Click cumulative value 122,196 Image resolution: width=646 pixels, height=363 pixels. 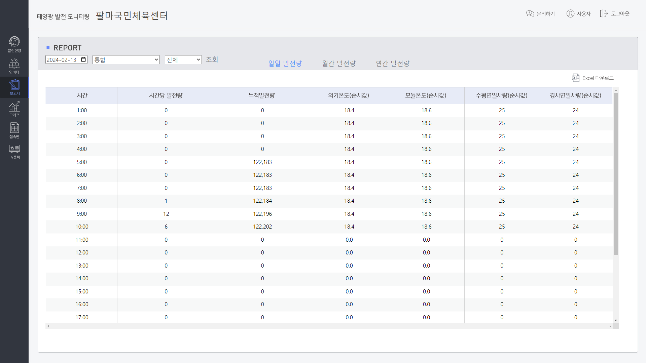pos(262,214)
